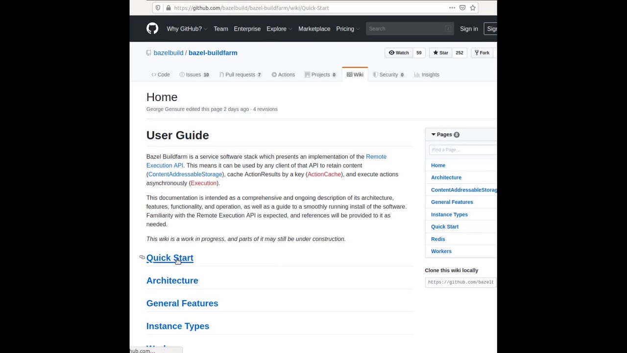Collapse the Pages list
The image size is (627, 353).
click(445, 134)
